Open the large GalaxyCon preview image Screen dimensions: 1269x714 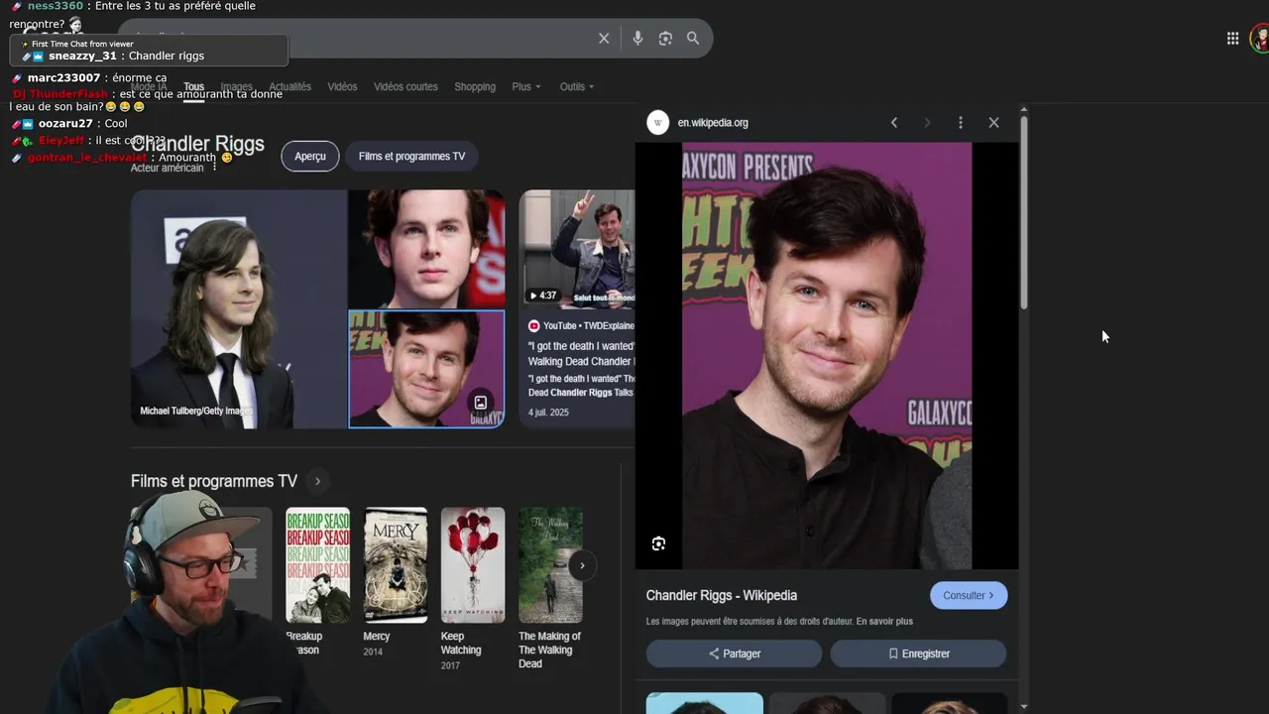pos(827,356)
